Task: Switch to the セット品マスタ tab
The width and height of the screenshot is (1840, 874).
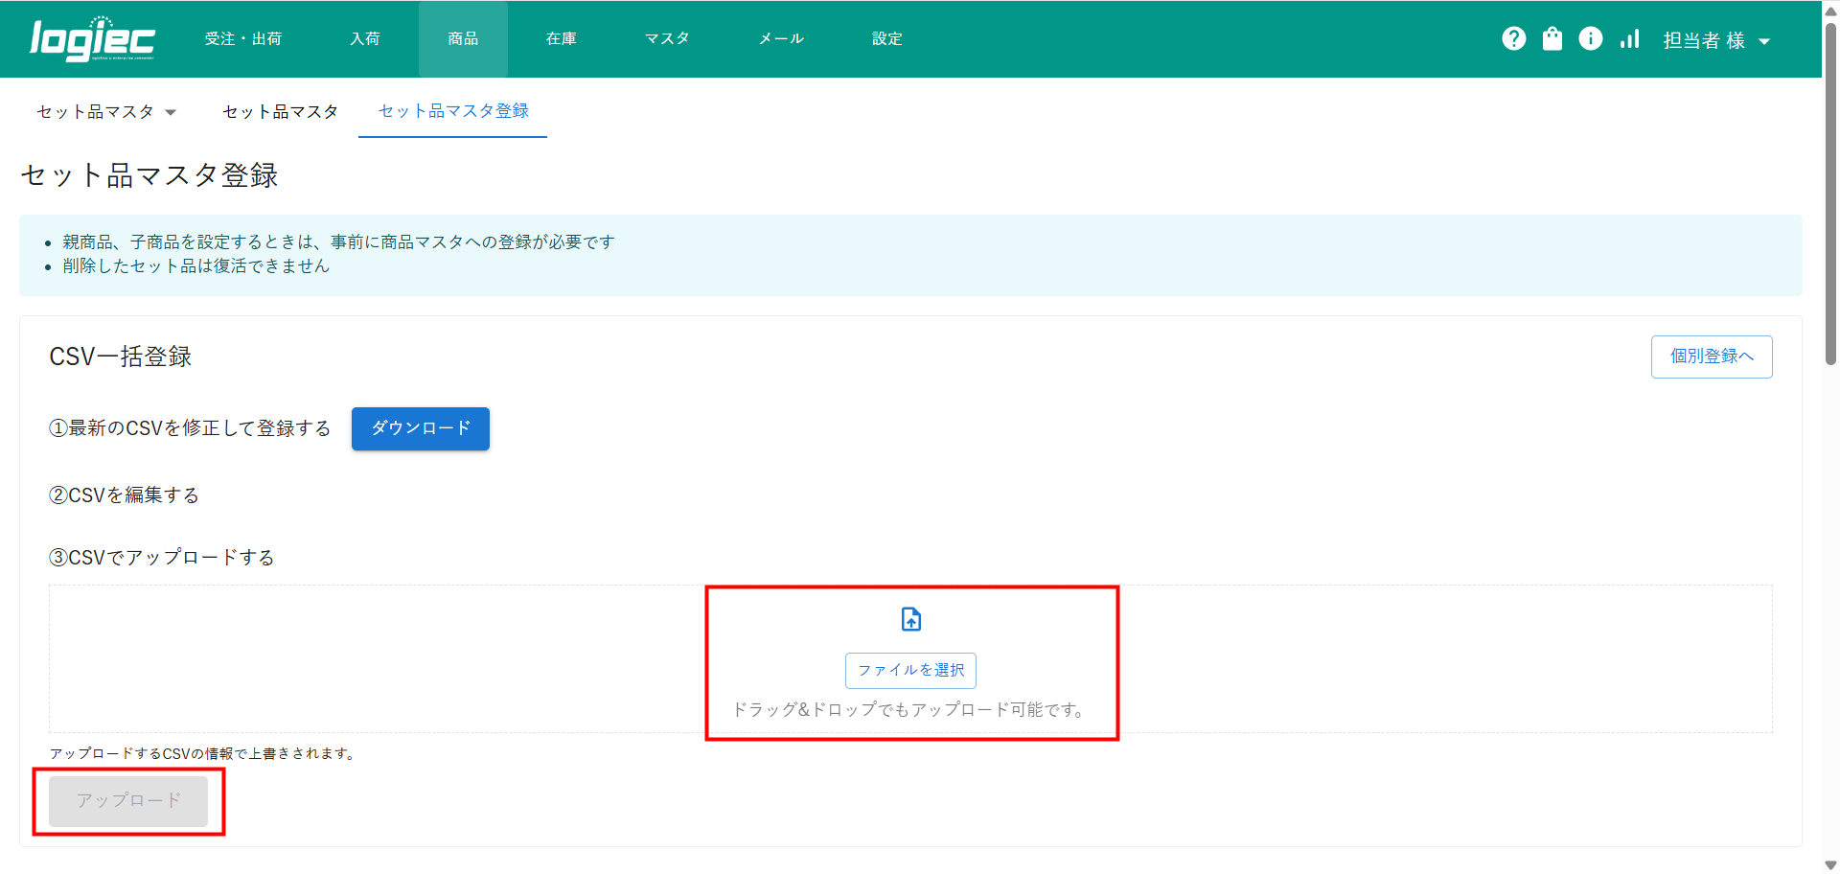Action: point(280,112)
